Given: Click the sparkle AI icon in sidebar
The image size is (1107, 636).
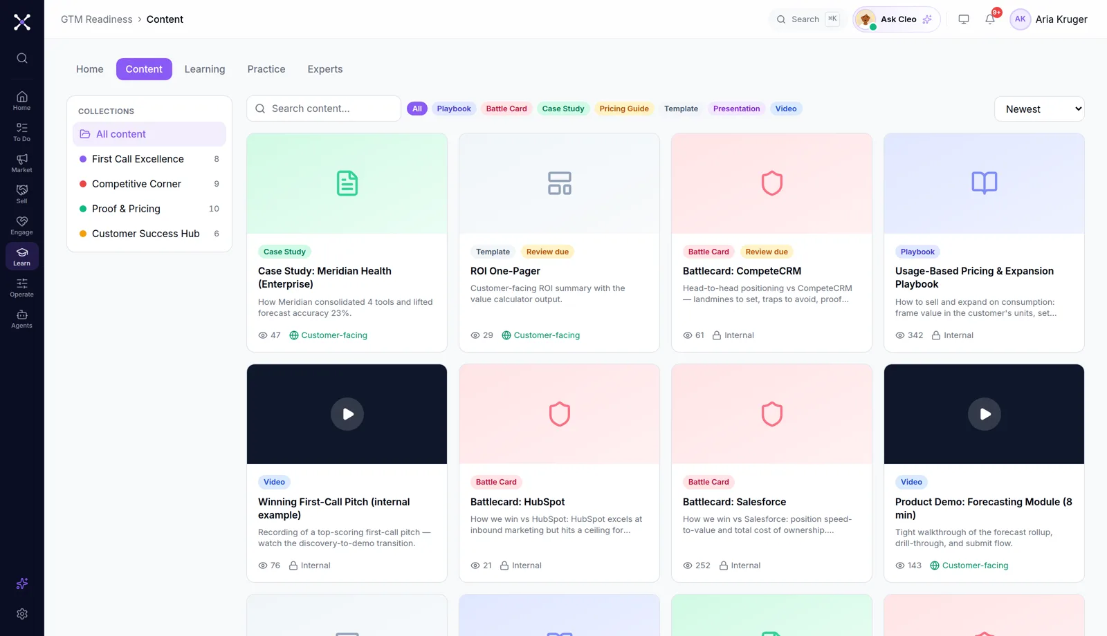Looking at the screenshot, I should 22,583.
